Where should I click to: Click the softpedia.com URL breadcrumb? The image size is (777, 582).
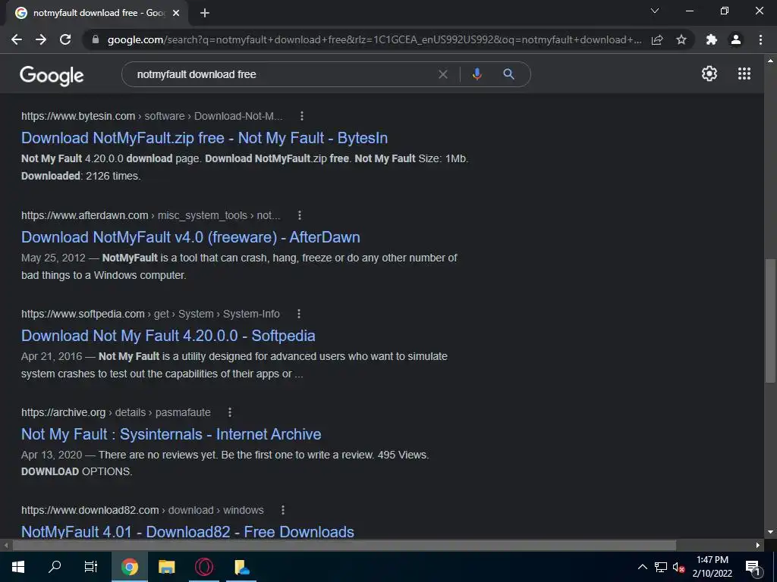point(150,314)
